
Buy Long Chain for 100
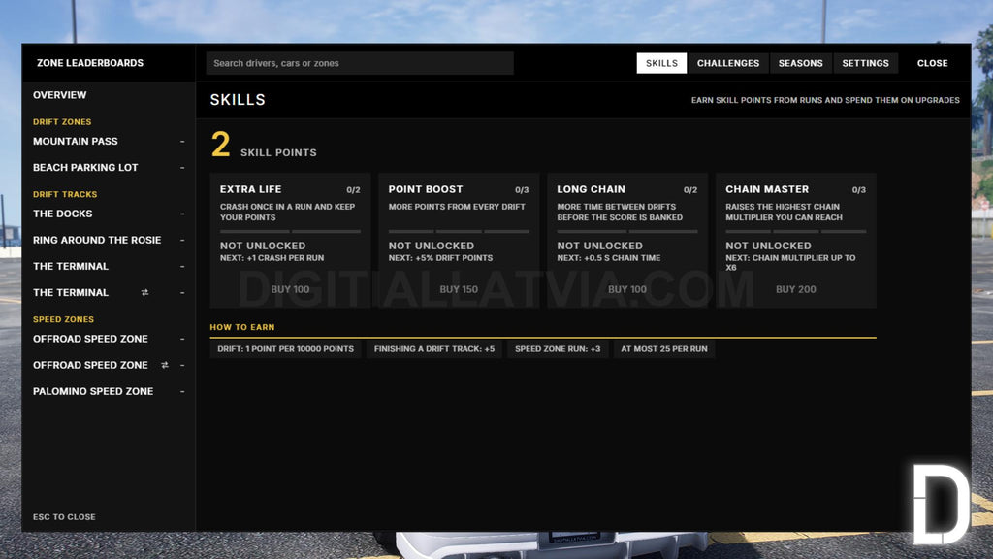(x=627, y=289)
